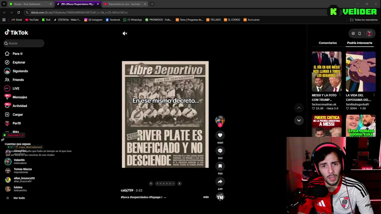The image size is (381, 214).
Task: Open Kick bookmark
Action: [46, 20]
